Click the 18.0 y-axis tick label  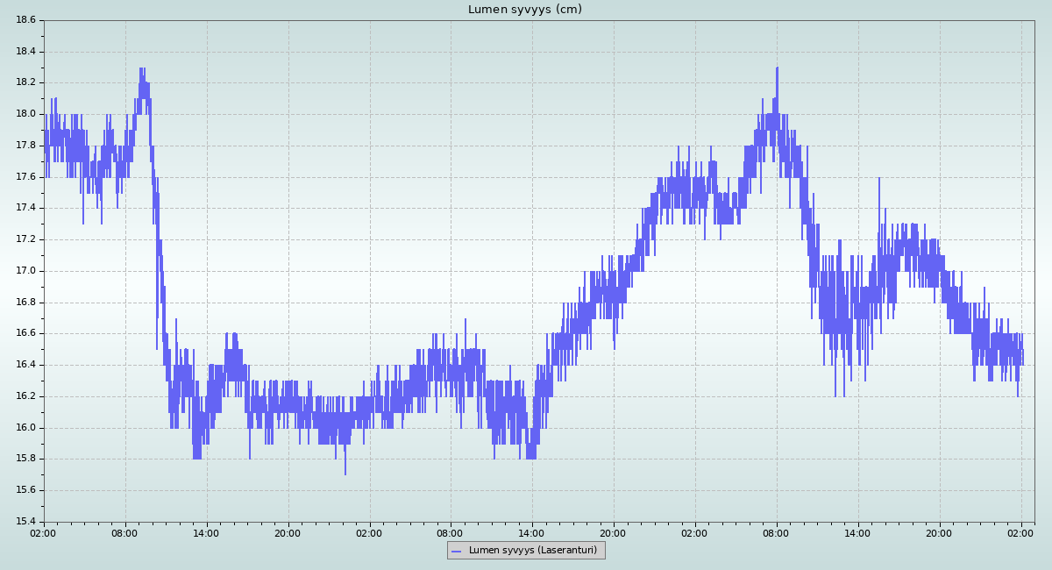(x=26, y=114)
